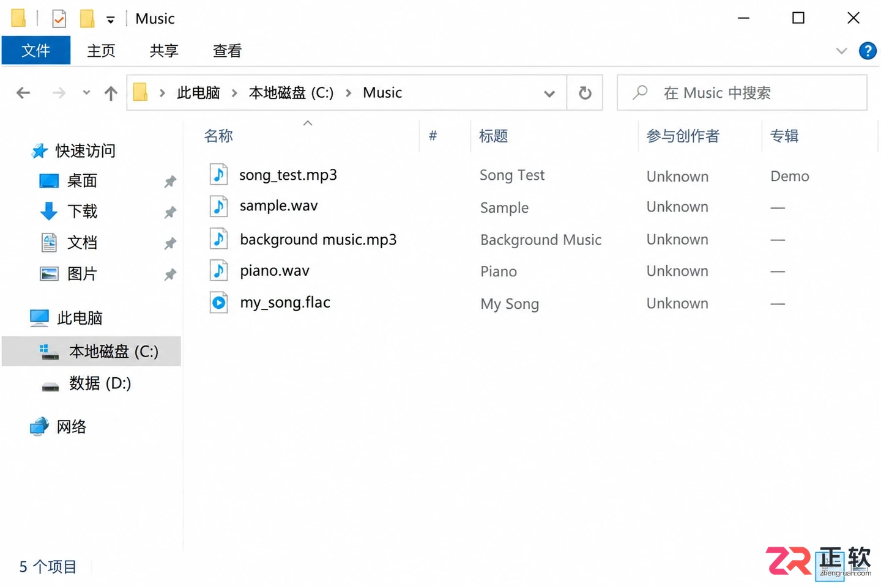The image size is (881, 587).
Task: Click the Back navigation arrow
Action: [23, 93]
